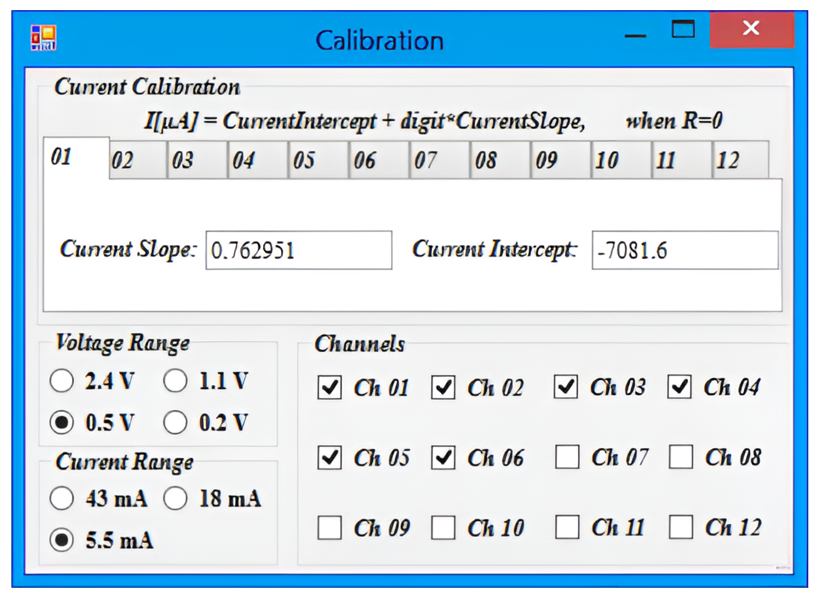Select channel tab 12
818x598 pixels.
(740, 160)
